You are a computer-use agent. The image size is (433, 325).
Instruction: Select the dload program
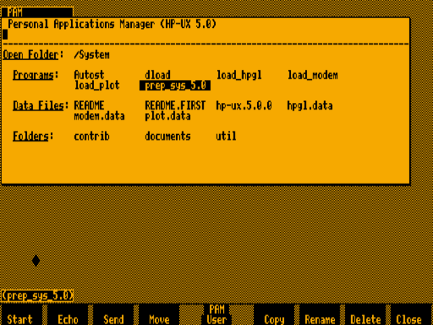pos(158,75)
